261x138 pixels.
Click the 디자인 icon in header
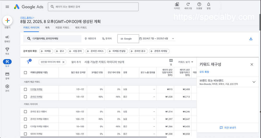[x=177, y=6]
